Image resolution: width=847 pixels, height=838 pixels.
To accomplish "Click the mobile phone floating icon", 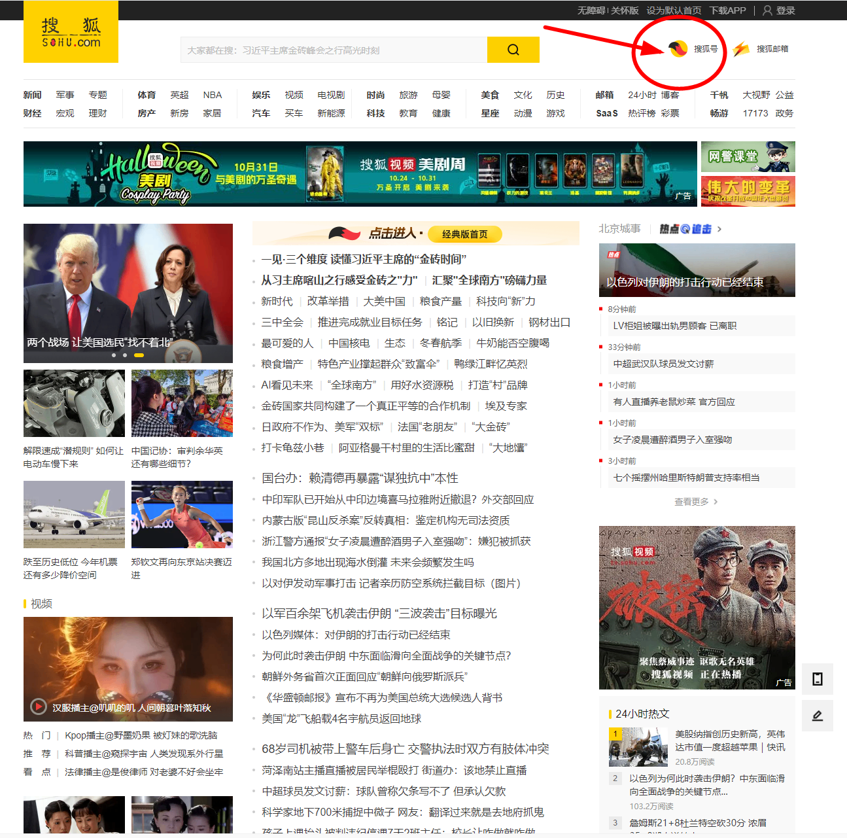I will click(x=818, y=678).
